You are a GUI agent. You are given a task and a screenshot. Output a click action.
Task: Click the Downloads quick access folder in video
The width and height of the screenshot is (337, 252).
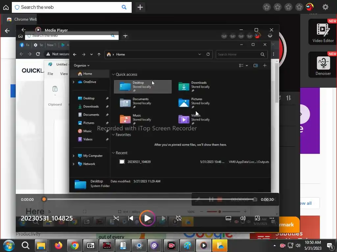tap(194, 87)
